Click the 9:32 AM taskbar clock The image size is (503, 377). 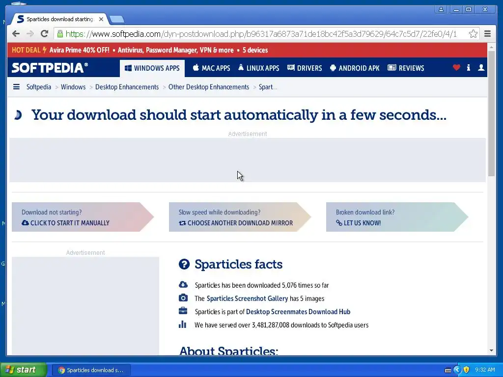pyautogui.click(x=485, y=370)
